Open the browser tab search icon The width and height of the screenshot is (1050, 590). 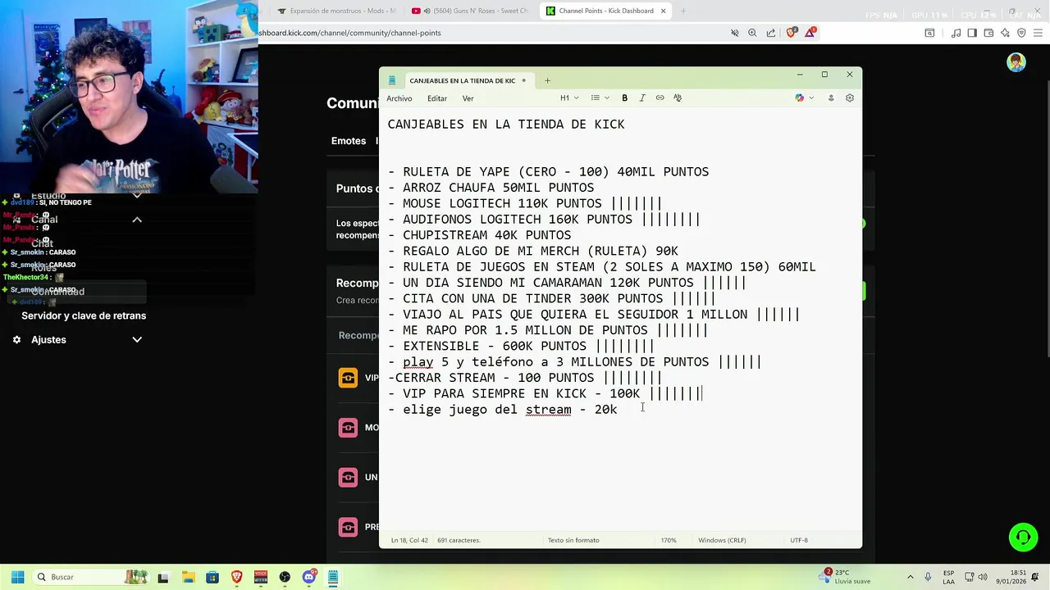929,33
